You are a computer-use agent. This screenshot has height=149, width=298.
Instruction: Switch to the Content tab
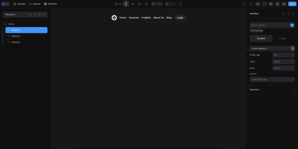tap(261, 39)
